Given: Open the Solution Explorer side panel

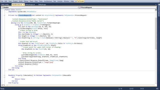Looking at the screenshot, I should 159,10.
